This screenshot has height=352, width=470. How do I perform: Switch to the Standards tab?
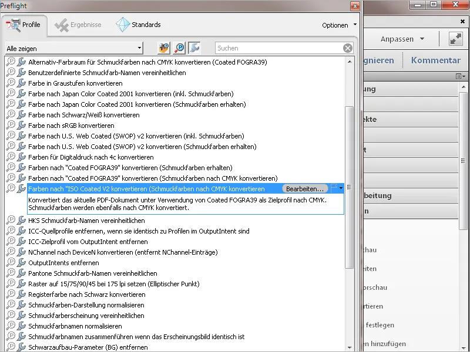(139, 25)
